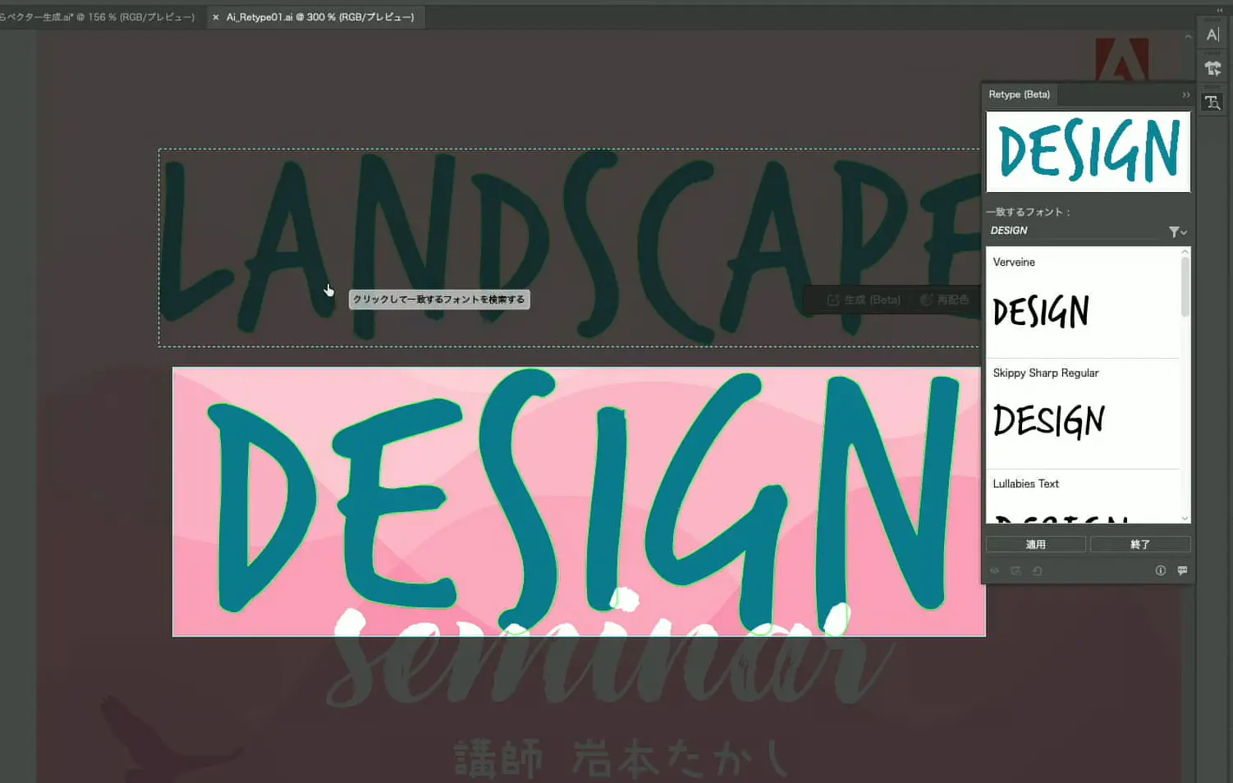Open the Mockup t-shirt panel icon

tap(1212, 68)
